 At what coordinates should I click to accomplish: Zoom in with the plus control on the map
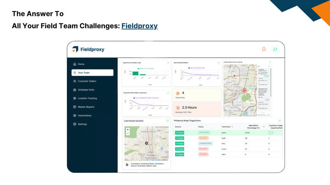[128, 129]
